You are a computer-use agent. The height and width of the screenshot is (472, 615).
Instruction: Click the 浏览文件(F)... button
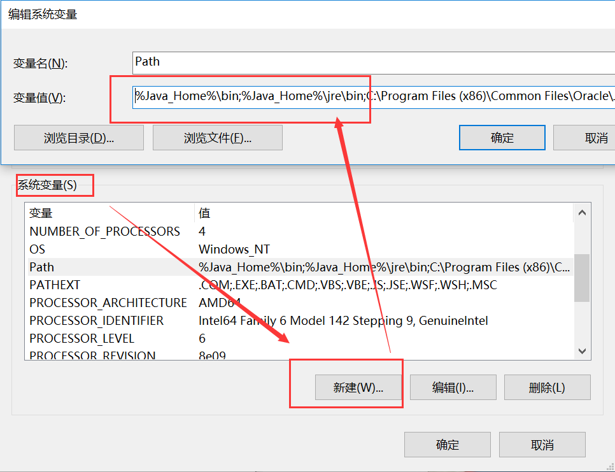(218, 138)
